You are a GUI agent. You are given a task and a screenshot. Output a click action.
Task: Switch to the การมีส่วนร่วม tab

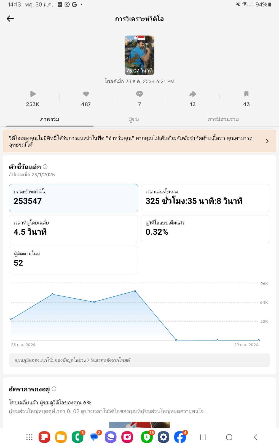223,120
